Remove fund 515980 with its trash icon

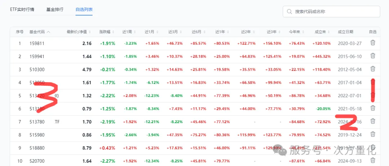(x=373, y=134)
